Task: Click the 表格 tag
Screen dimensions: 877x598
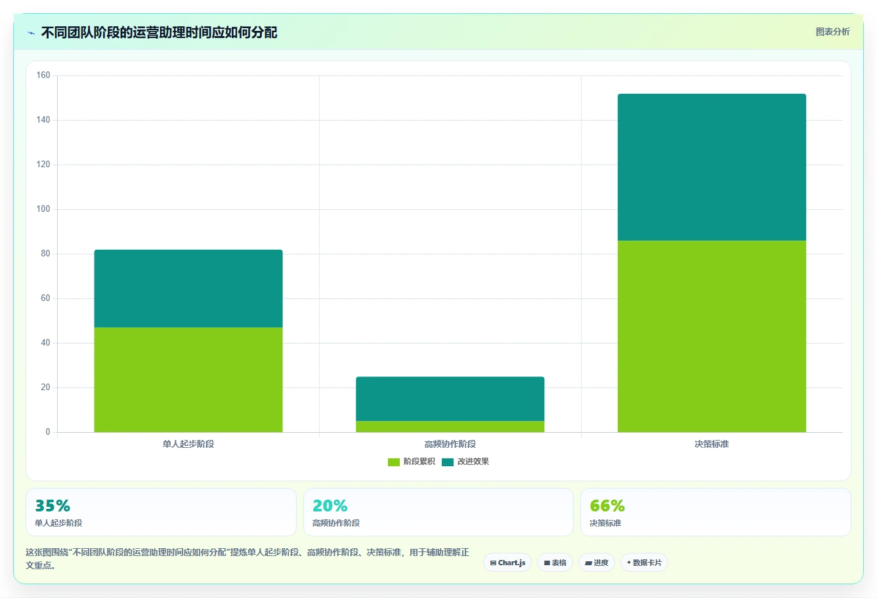Action: coord(555,563)
